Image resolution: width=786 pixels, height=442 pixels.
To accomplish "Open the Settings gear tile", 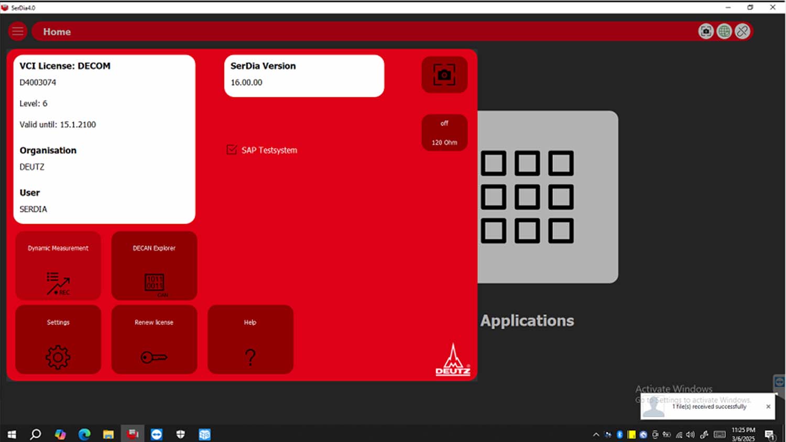I will point(58,339).
